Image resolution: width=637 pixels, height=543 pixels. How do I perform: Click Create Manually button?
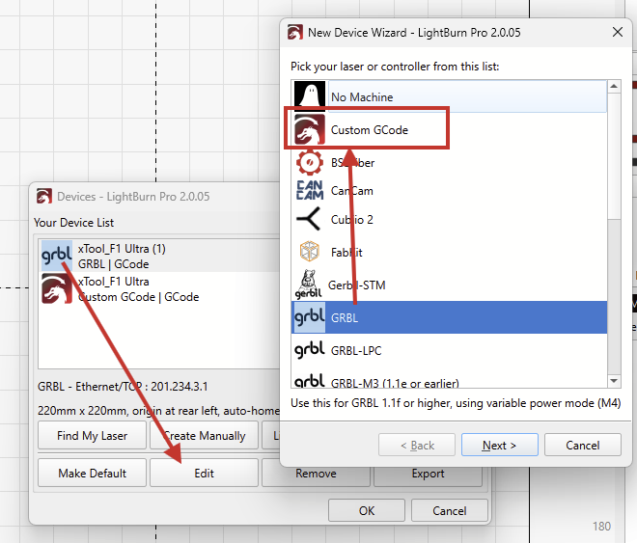[x=205, y=435]
